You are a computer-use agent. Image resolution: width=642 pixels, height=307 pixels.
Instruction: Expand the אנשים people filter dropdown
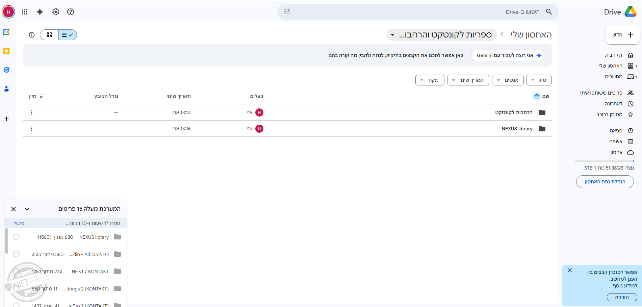[x=508, y=80]
